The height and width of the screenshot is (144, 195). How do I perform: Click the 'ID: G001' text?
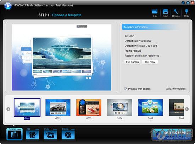click(129, 36)
